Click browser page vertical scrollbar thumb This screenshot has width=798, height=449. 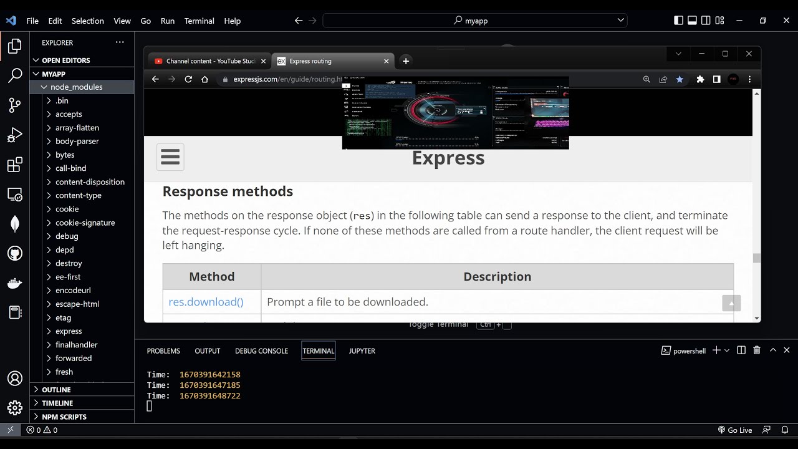click(x=757, y=258)
